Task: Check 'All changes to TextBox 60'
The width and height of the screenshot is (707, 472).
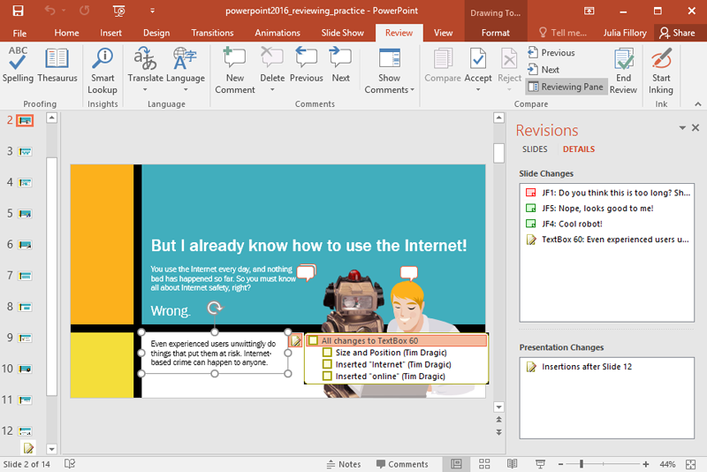Action: point(313,340)
